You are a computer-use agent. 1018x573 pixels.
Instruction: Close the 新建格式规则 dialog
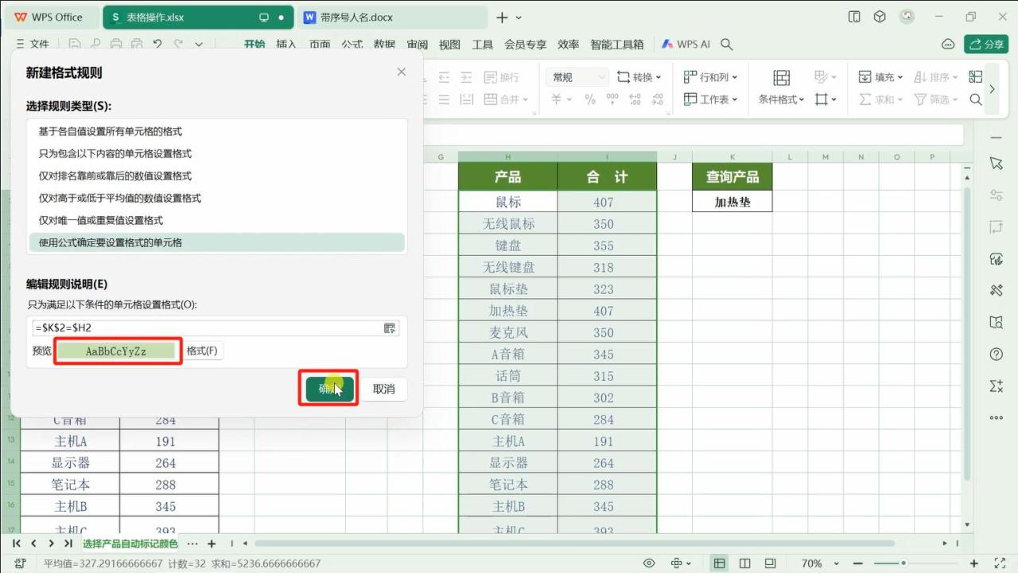(402, 72)
